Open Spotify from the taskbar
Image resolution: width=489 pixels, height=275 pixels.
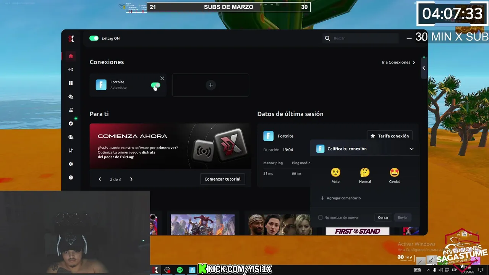180,270
